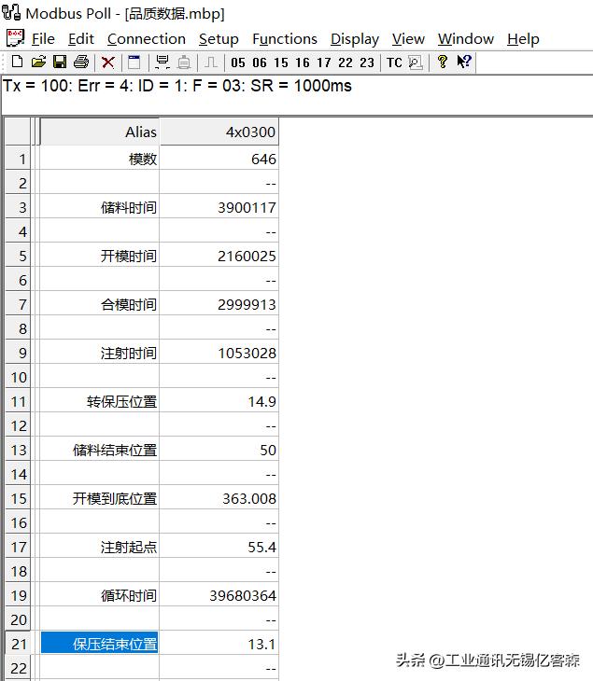Image resolution: width=593 pixels, height=681 pixels.
Task: Open the Display menu
Action: (355, 39)
